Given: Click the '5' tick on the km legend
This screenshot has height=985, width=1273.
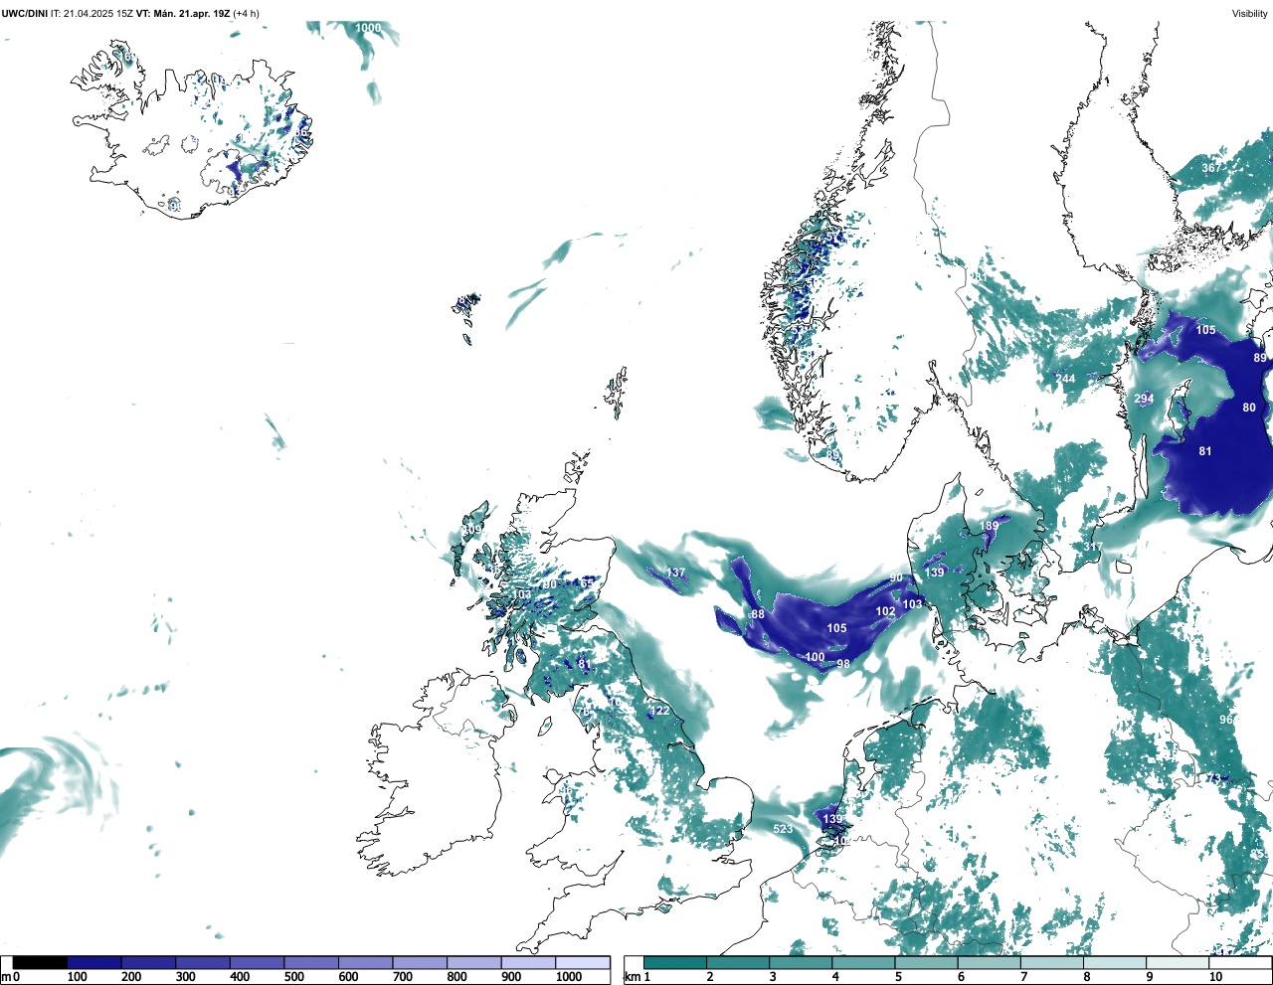Looking at the screenshot, I should coord(898,977).
